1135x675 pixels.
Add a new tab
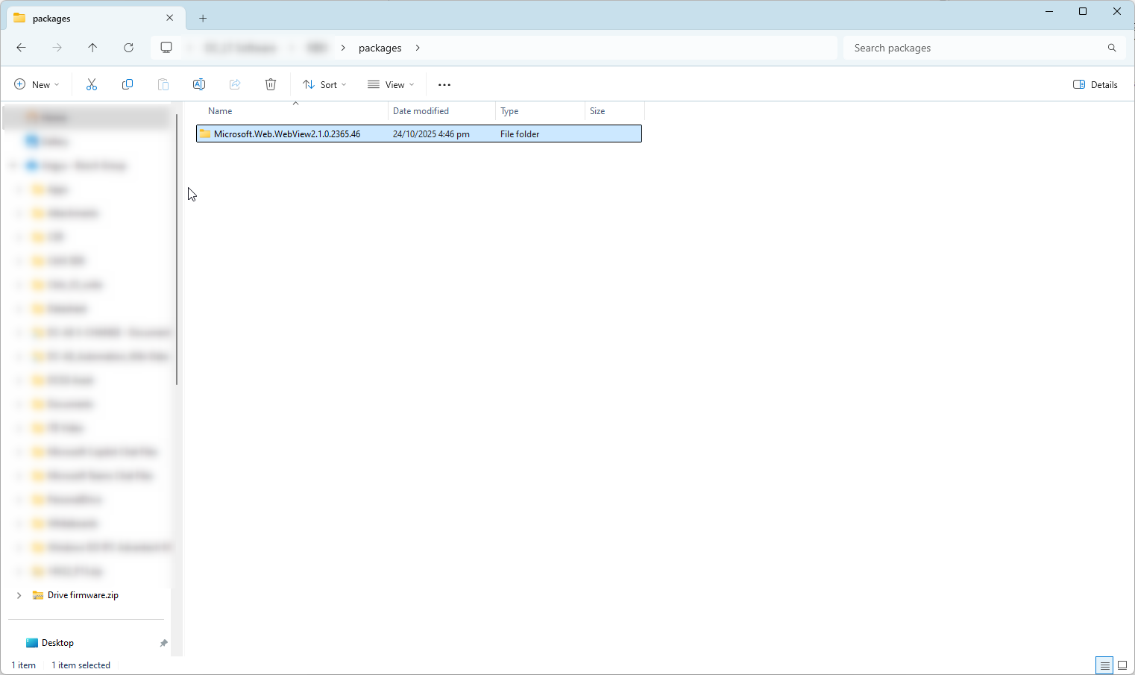tap(203, 18)
